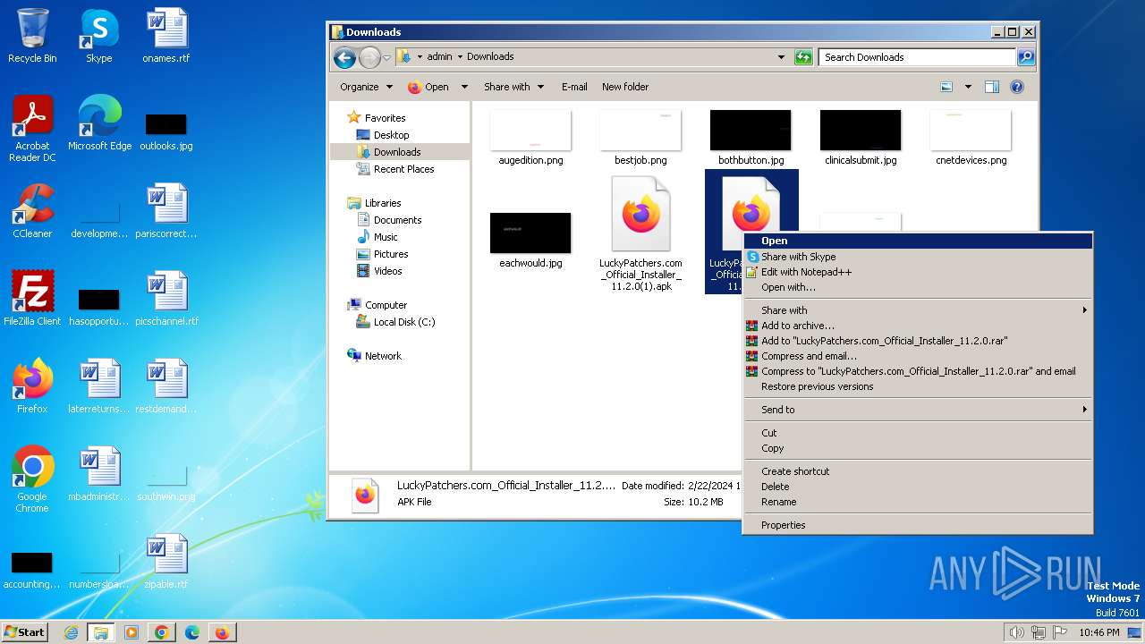
Task: Refresh the Downloads folder view
Action: (x=803, y=57)
